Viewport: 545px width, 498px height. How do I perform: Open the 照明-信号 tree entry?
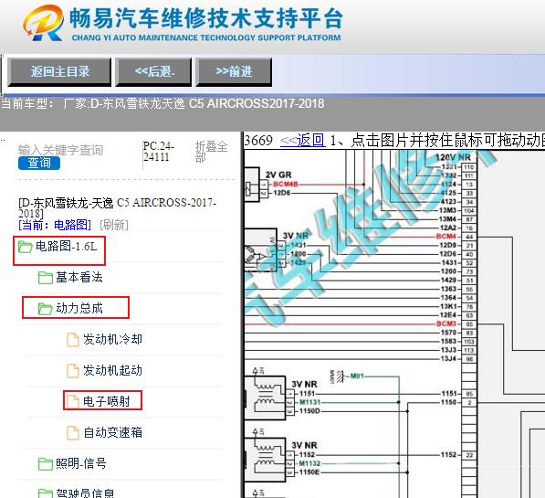click(80, 463)
